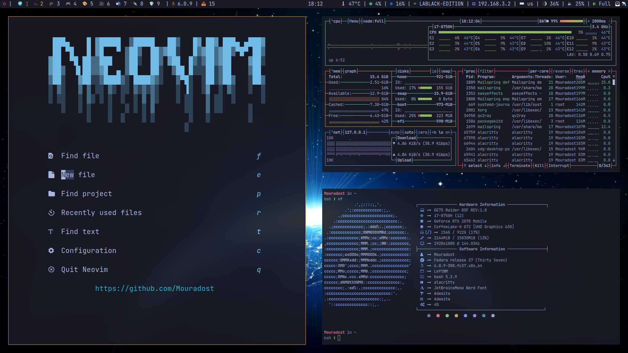Switch to palette workspace 5
628x353 pixels.
85,4
